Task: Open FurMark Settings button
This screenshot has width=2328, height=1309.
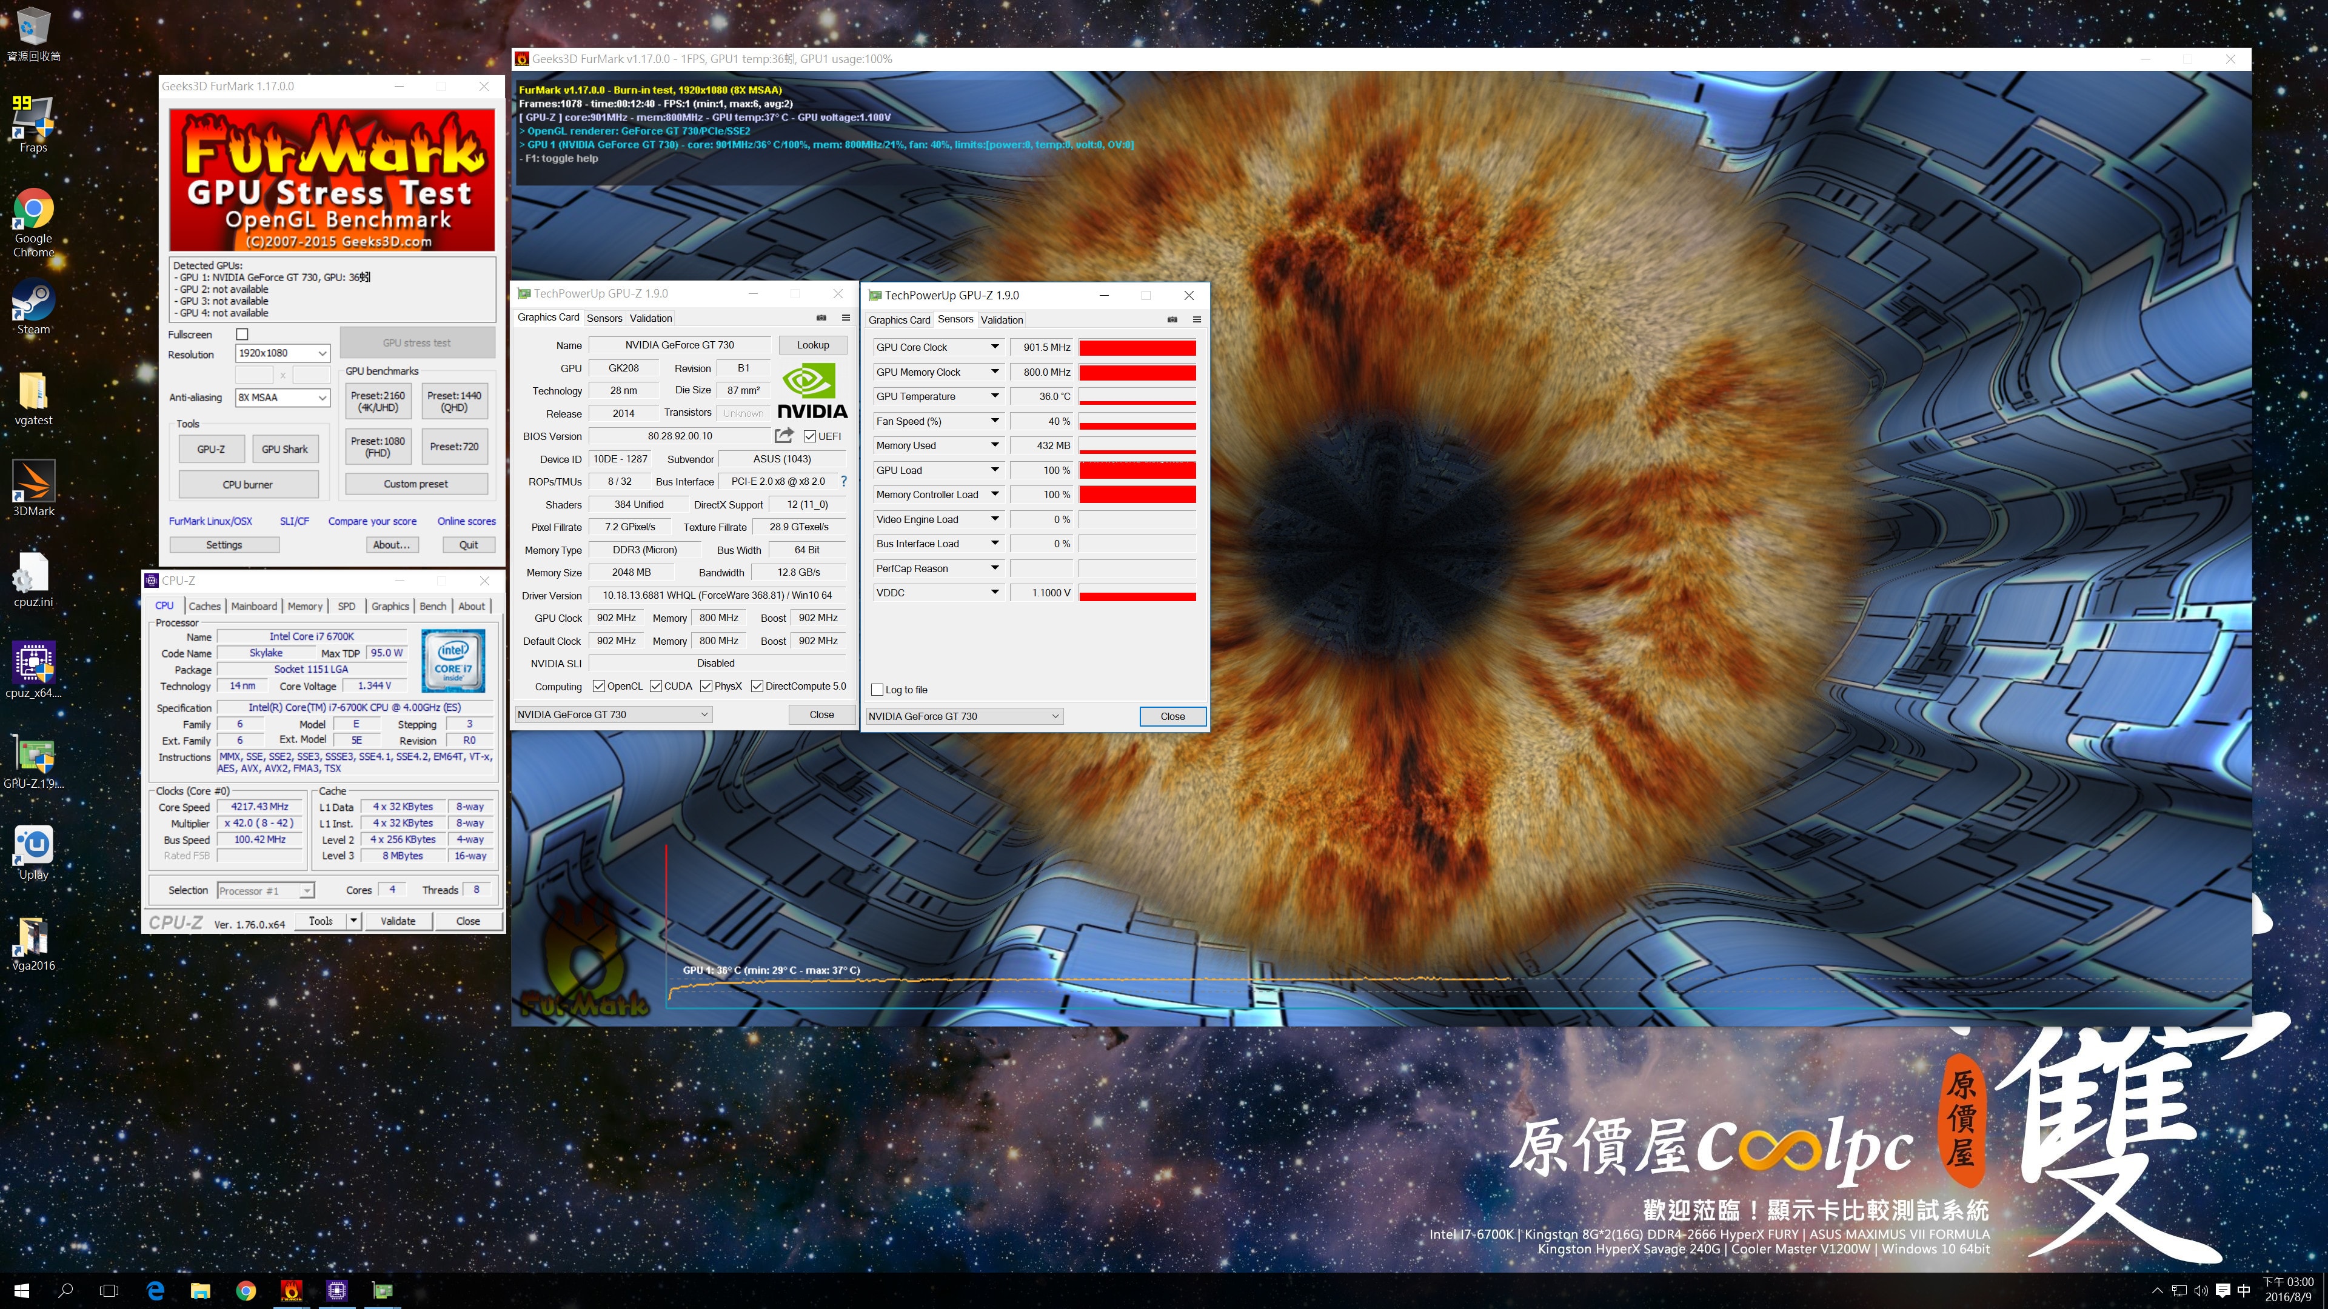Action: 224,545
